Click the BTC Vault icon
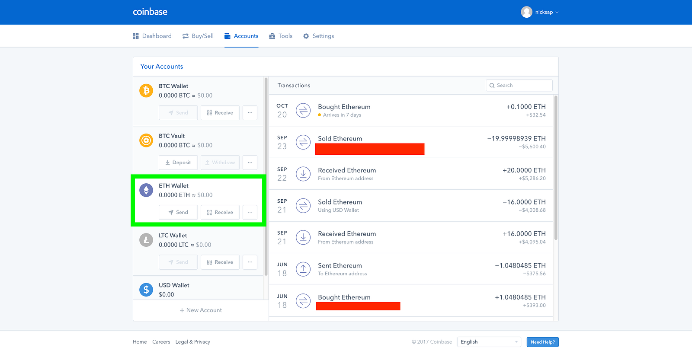 coord(146,140)
